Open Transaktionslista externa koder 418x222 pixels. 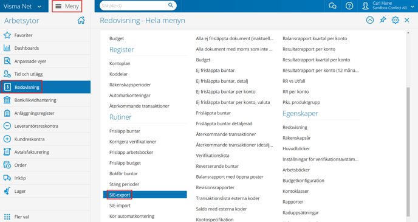pos(228,198)
